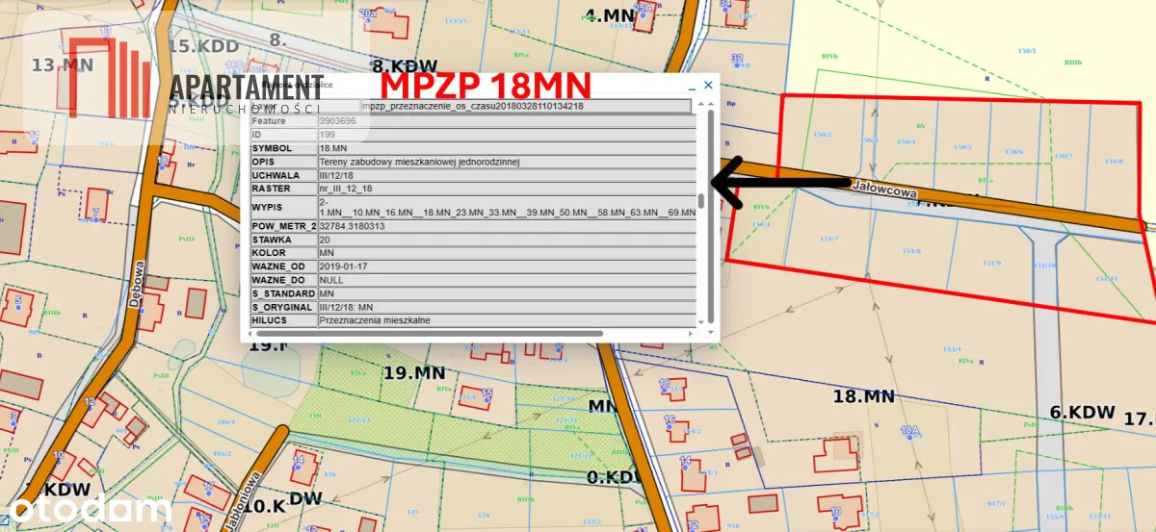Minimize the parcel info popup

tap(691, 86)
